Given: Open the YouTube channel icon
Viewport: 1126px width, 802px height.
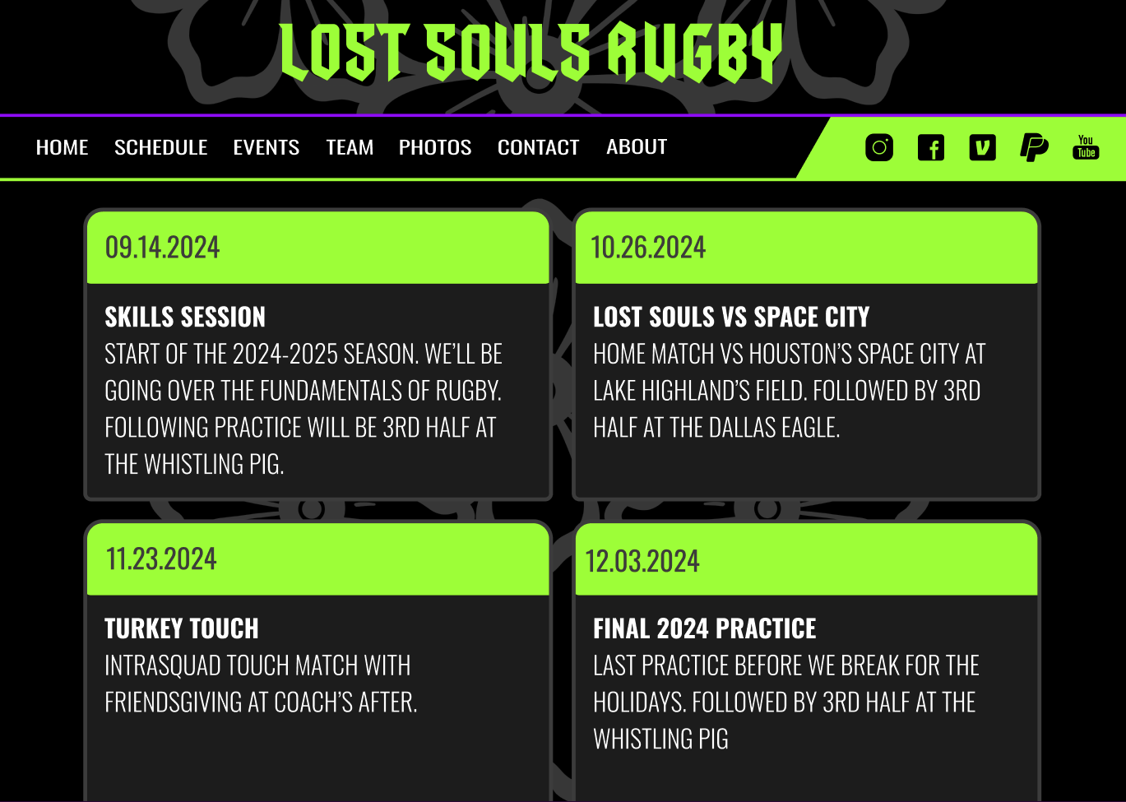Looking at the screenshot, I should point(1086,147).
